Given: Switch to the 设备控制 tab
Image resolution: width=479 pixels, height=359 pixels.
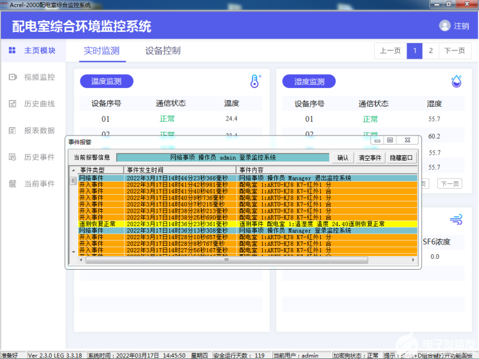Looking at the screenshot, I should [162, 51].
